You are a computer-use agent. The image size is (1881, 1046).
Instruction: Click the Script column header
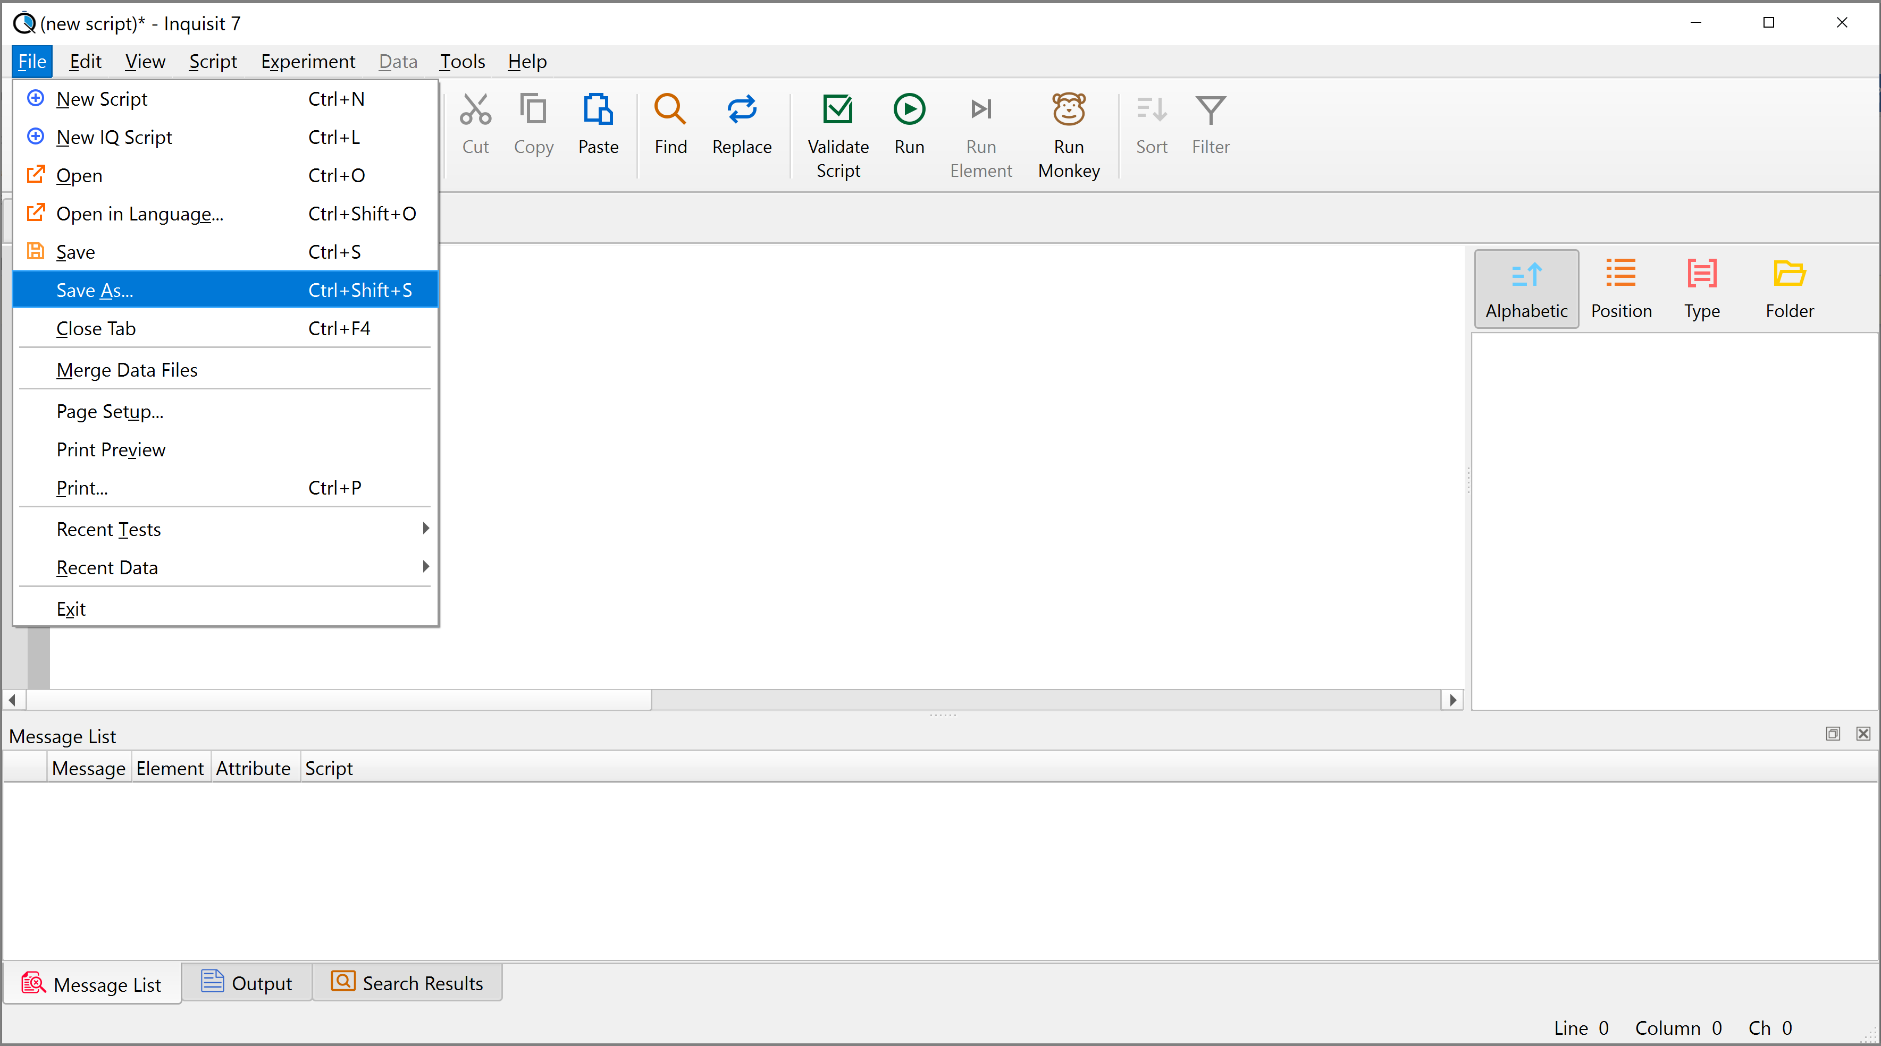(x=329, y=768)
